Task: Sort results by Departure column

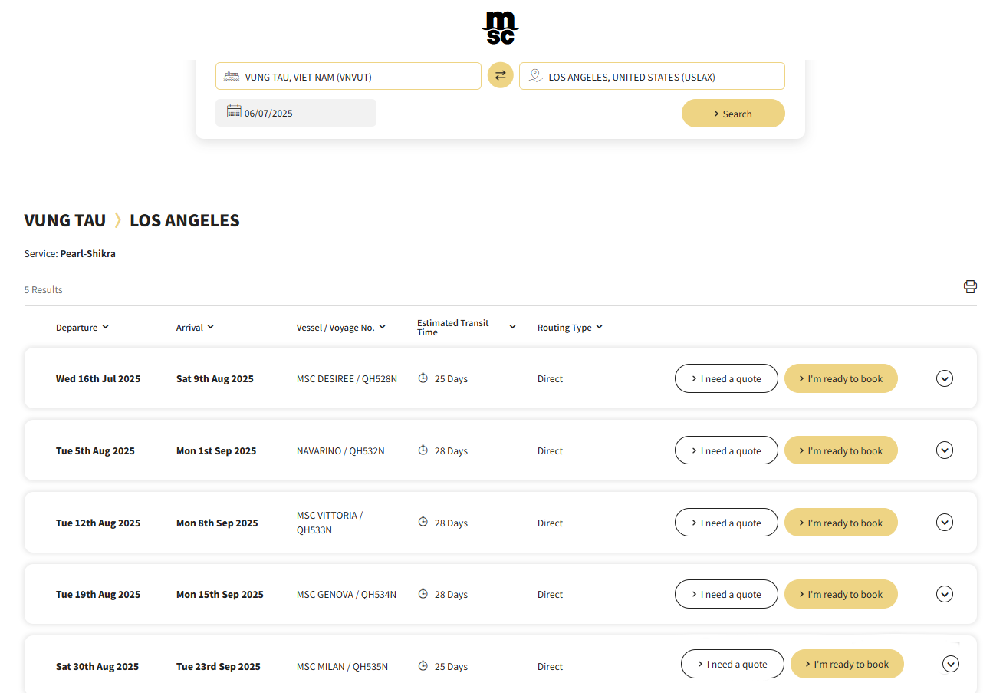Action: pyautogui.click(x=82, y=328)
